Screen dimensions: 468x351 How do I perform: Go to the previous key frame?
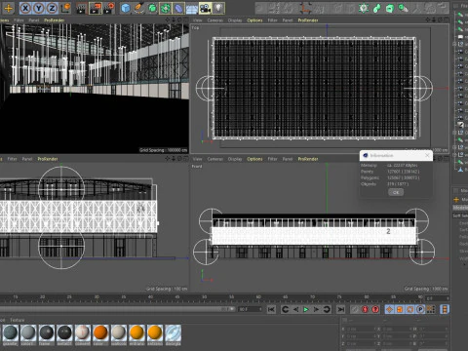[x=285, y=309]
